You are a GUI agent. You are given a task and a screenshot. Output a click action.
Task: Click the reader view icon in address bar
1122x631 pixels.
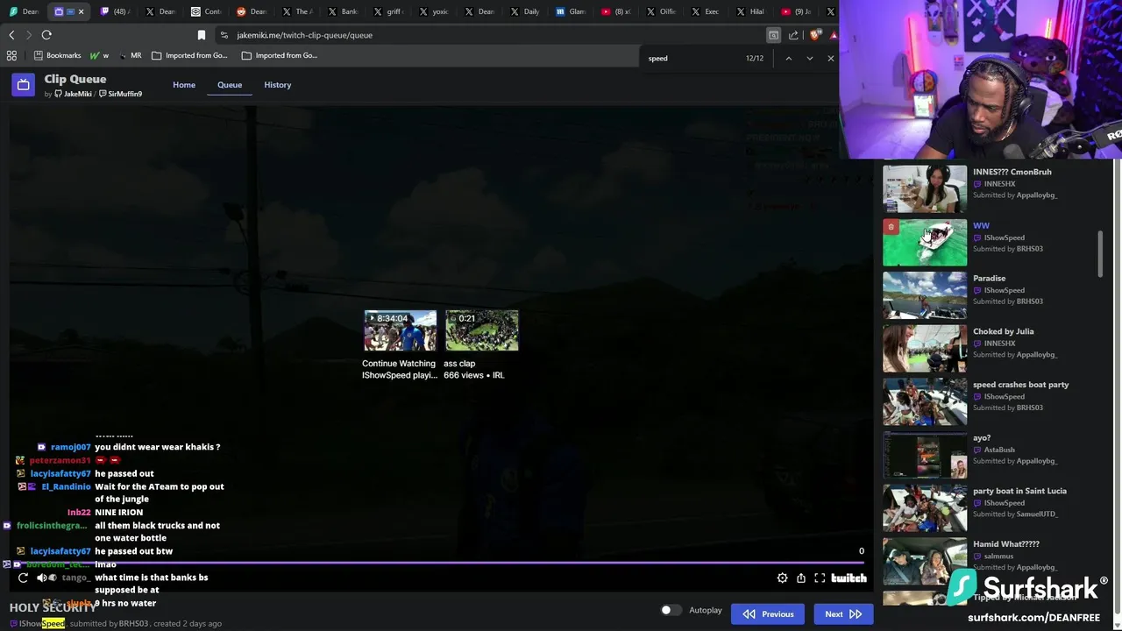[x=773, y=35]
